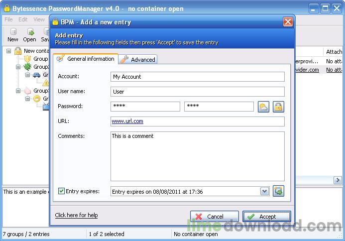
Task: Select the container padlock icon in tree
Action: tap(18, 51)
